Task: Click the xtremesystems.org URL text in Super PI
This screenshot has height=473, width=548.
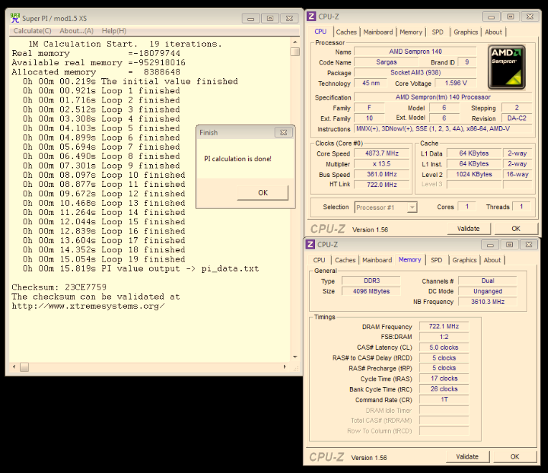Action: (88, 306)
